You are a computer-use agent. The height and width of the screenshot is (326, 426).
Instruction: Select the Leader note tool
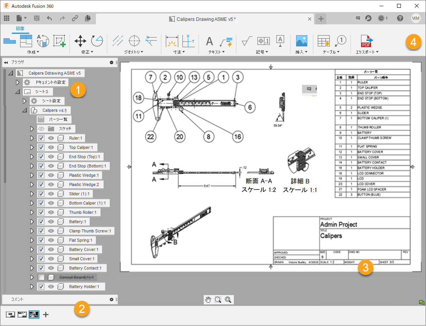[226, 42]
